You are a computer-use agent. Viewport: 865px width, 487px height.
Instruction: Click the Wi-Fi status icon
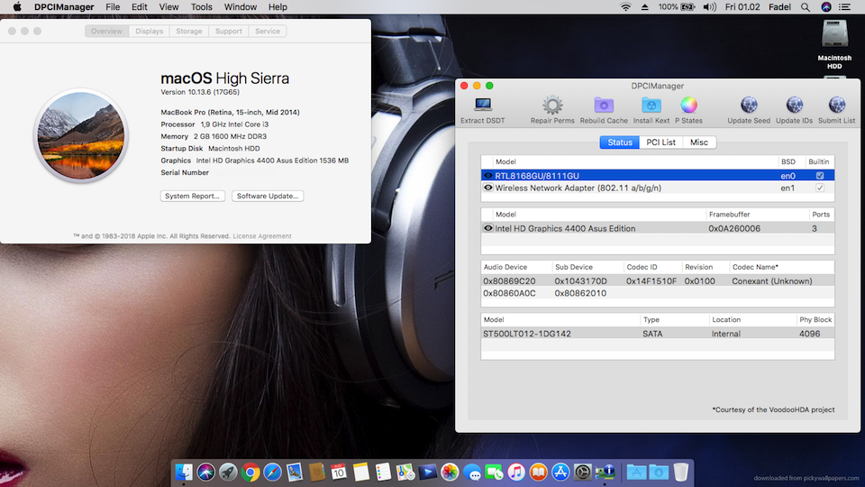pos(625,7)
